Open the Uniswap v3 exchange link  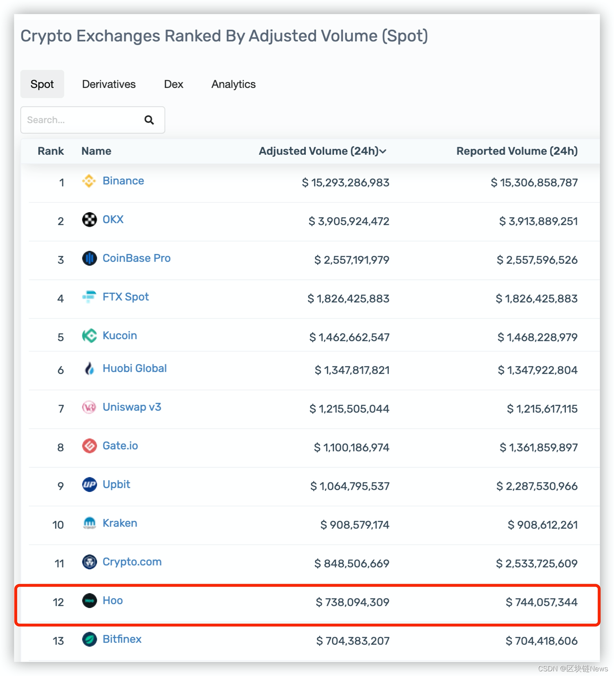132,407
